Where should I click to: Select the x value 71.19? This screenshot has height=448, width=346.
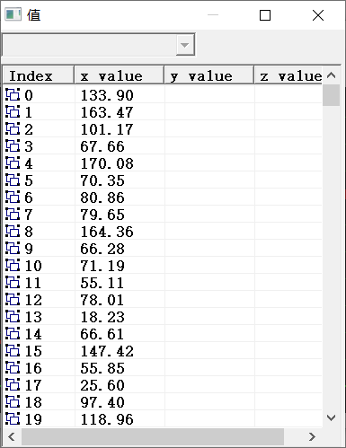[102, 266]
